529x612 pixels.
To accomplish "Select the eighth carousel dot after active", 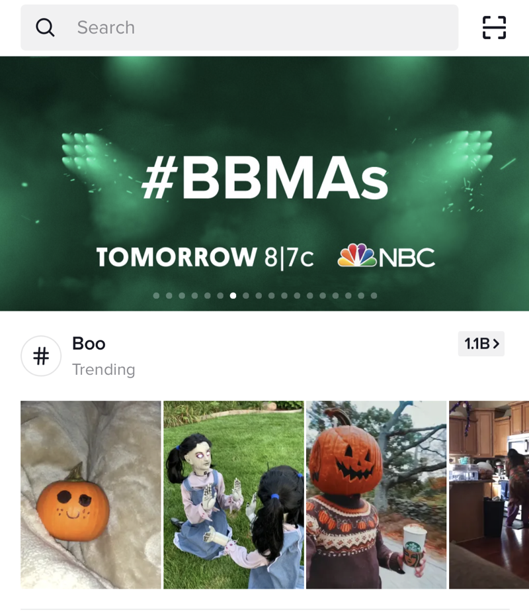I will pos(335,295).
